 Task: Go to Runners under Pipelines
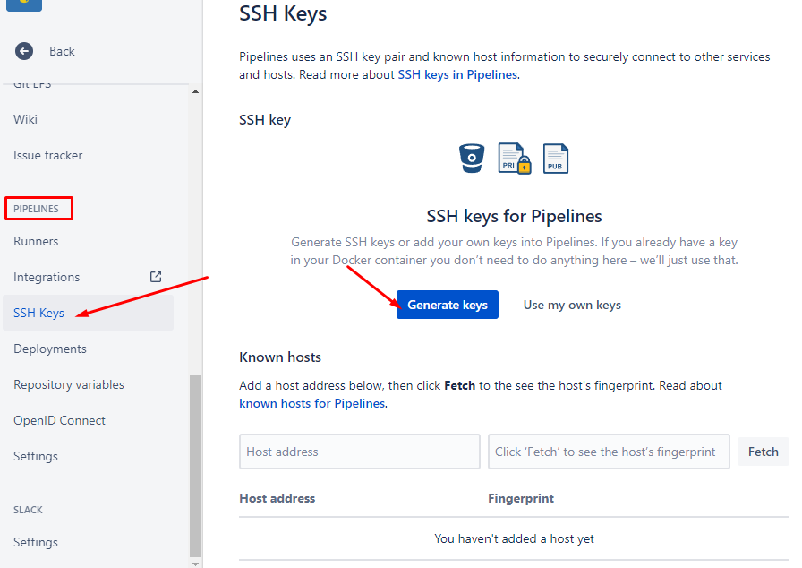point(36,241)
